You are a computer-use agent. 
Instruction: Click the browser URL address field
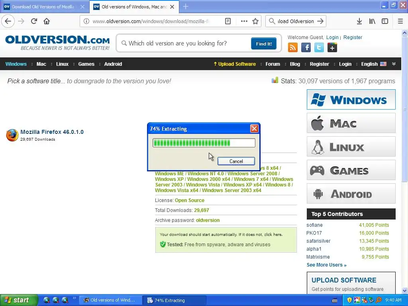(x=151, y=21)
